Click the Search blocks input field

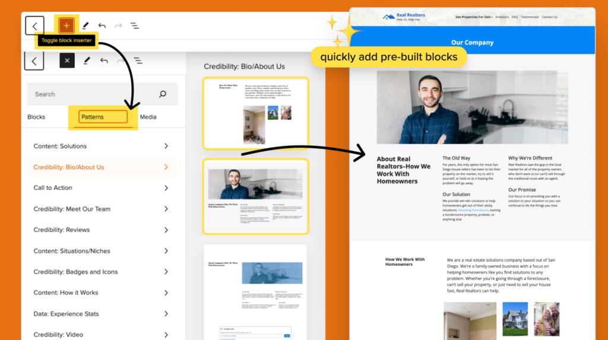pos(92,94)
